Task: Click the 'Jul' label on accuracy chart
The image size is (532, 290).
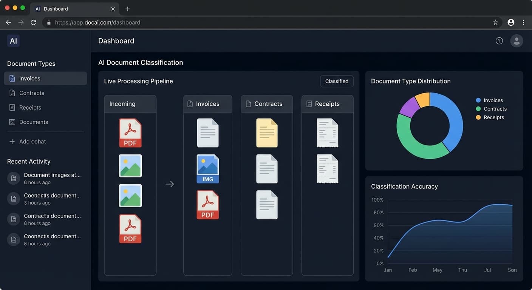Action: (x=487, y=270)
